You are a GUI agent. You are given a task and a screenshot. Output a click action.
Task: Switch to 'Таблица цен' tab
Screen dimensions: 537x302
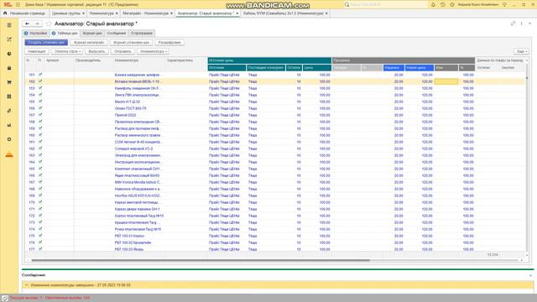point(65,34)
